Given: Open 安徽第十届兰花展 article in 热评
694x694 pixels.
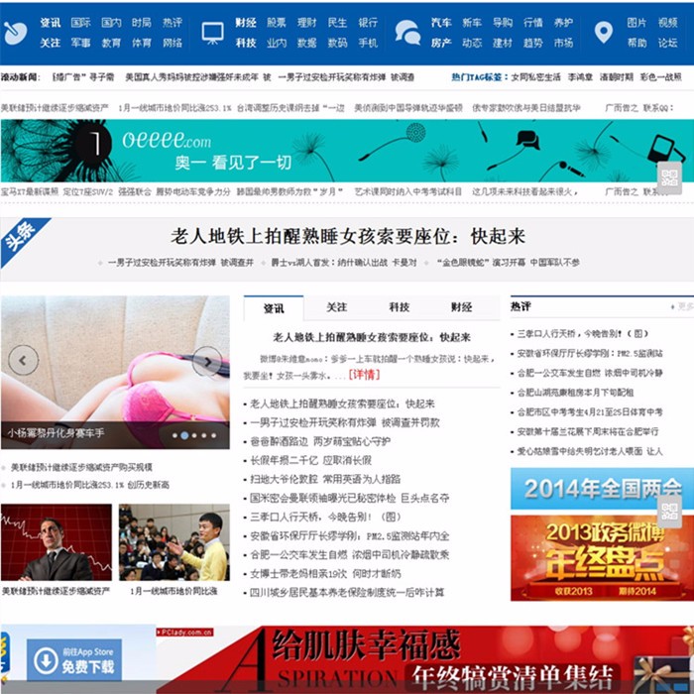Looking at the screenshot, I should pyautogui.click(x=588, y=431).
